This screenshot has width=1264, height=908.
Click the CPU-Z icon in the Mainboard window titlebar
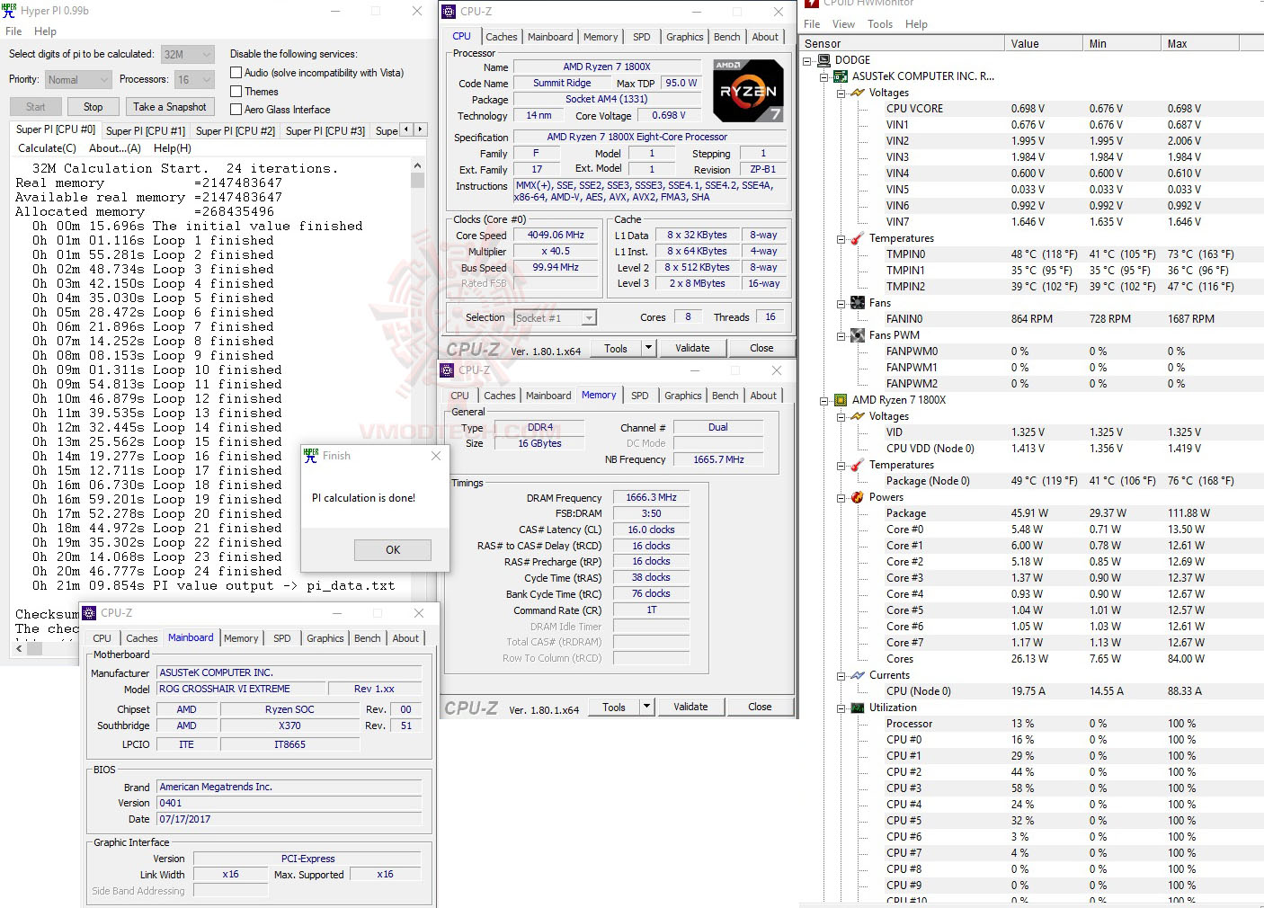pos(87,612)
